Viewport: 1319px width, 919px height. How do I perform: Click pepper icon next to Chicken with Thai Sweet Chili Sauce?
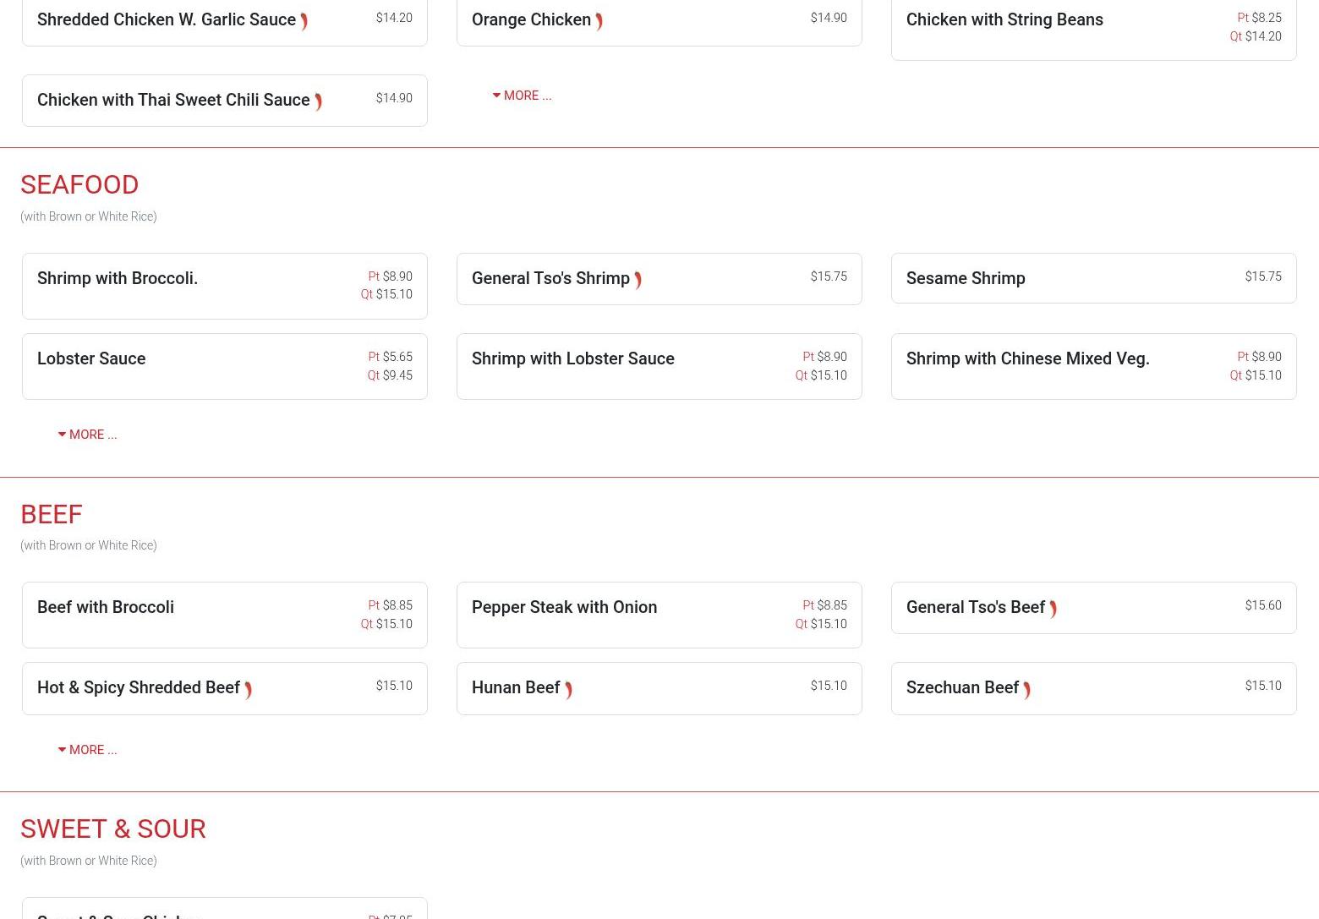(x=318, y=102)
